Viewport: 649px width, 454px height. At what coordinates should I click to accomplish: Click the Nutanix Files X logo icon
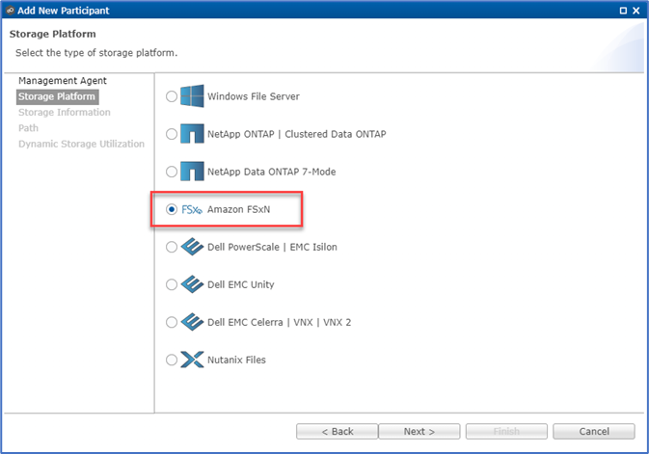(x=192, y=360)
